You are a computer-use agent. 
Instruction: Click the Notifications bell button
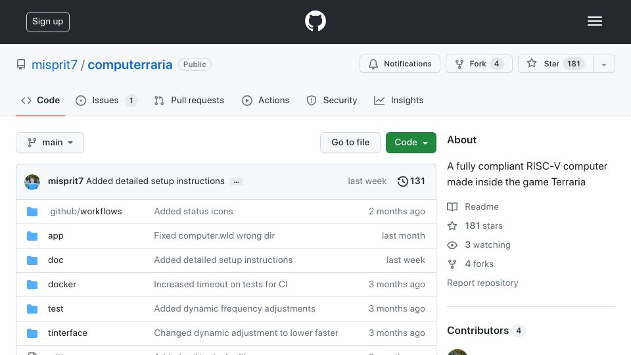pyautogui.click(x=400, y=64)
